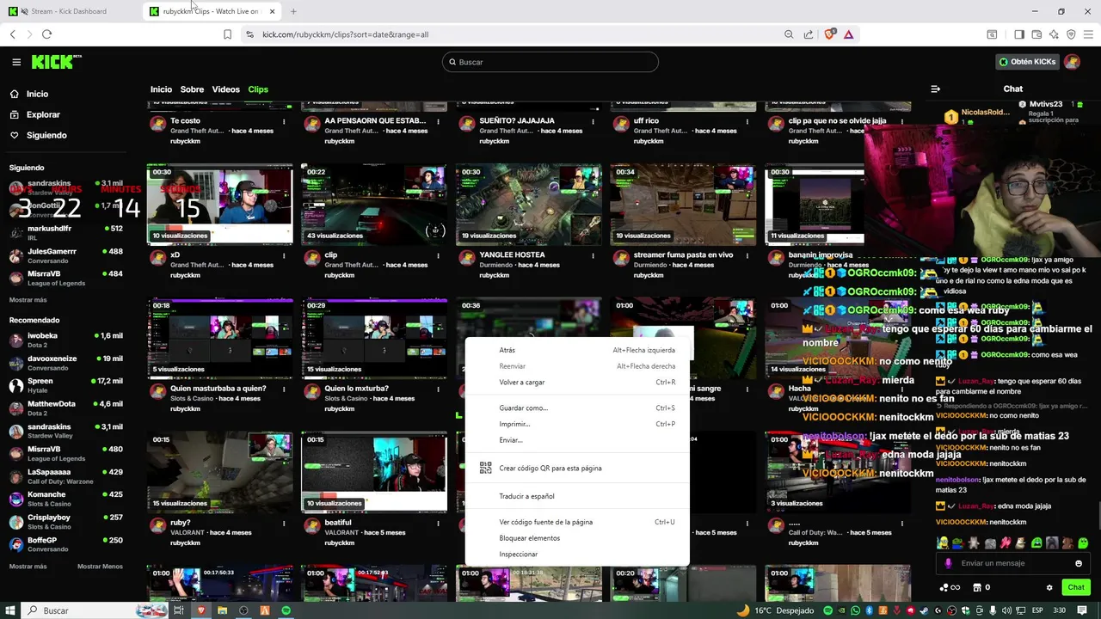Go to 'Explorar' in sidebar
This screenshot has width=1101, height=619.
point(43,114)
